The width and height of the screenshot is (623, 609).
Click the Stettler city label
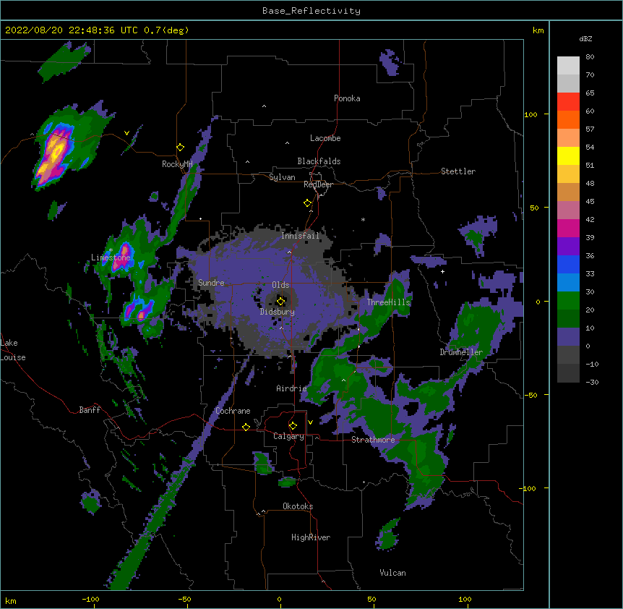coord(458,171)
